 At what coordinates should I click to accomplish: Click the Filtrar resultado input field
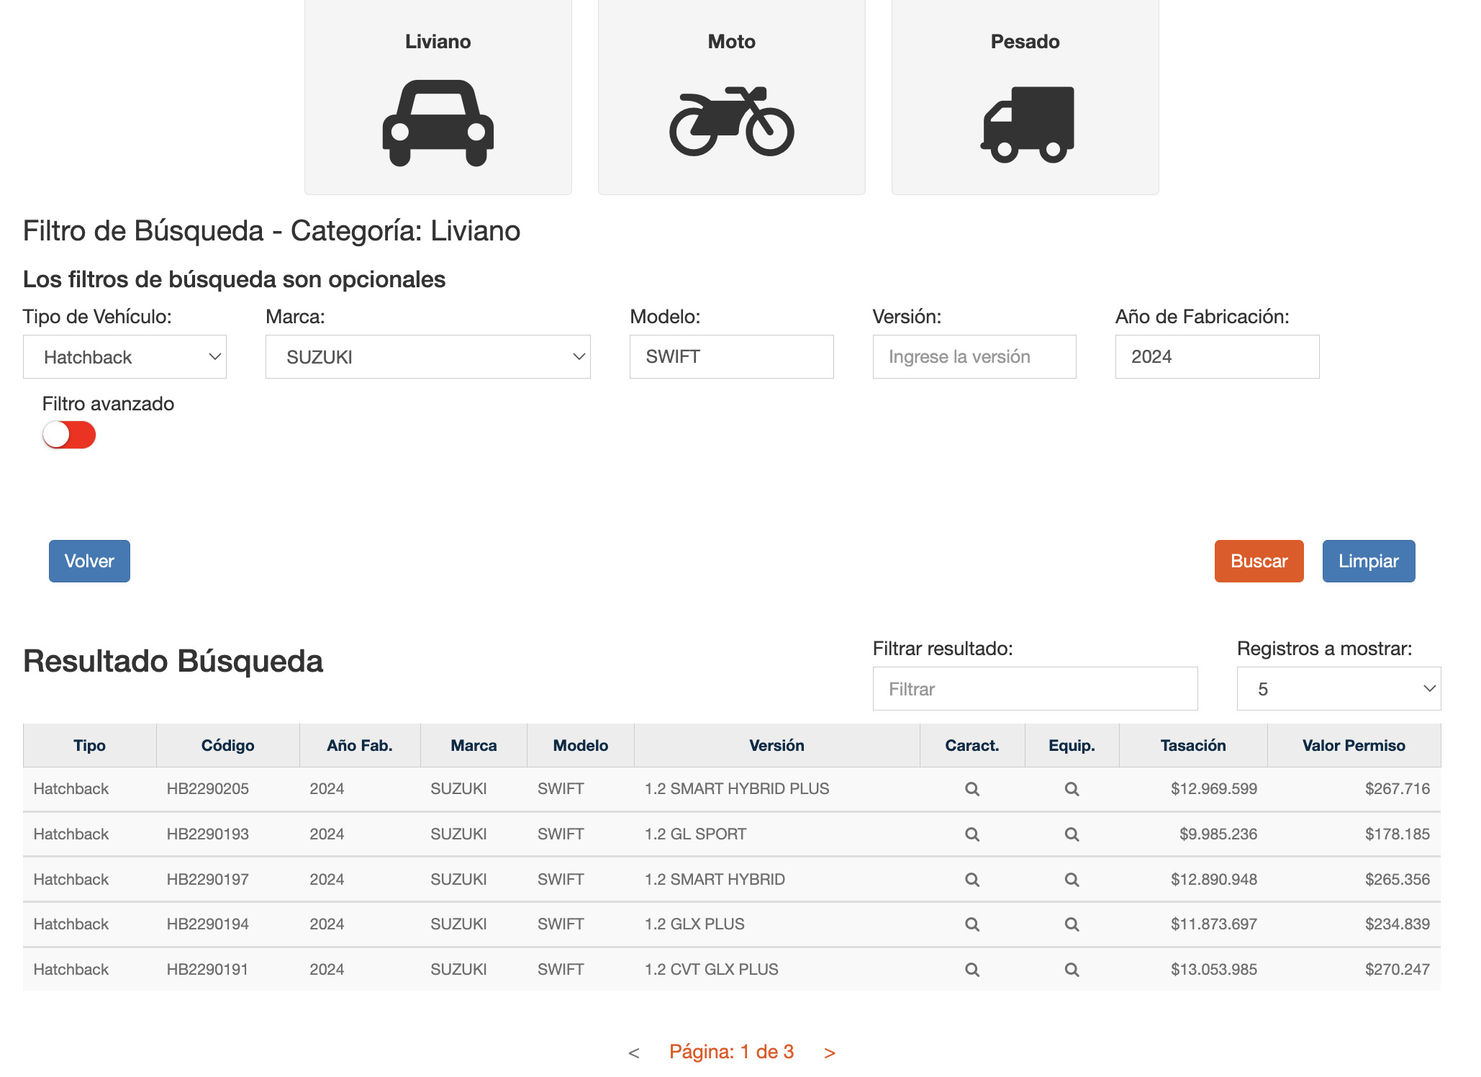[1034, 689]
